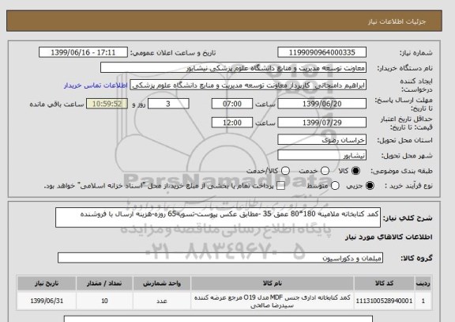Click the نام کالا column header
This screenshot has width=455, height=322.
[273, 283]
